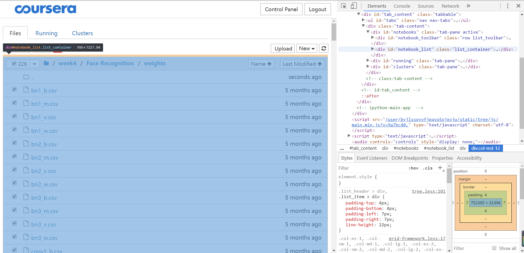Click the Styles filter input field

click(x=372, y=168)
